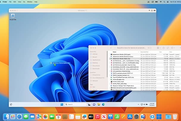Image resolution: width=181 pixels, height=121 pixels.
Task: Open the Chat app in the Windows taskbar
Action: [94, 105]
